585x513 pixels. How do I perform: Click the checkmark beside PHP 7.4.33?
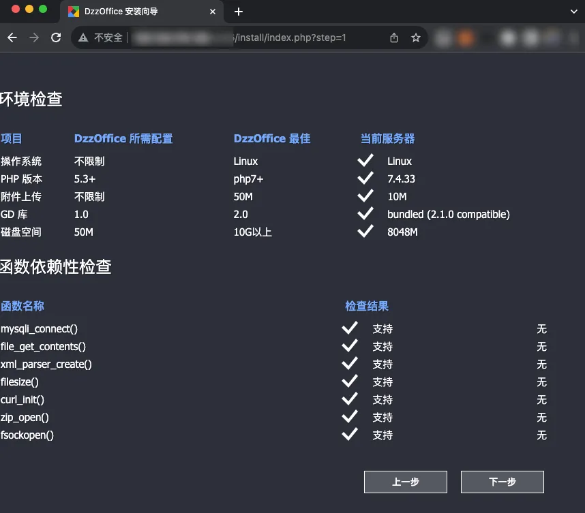[x=365, y=178]
